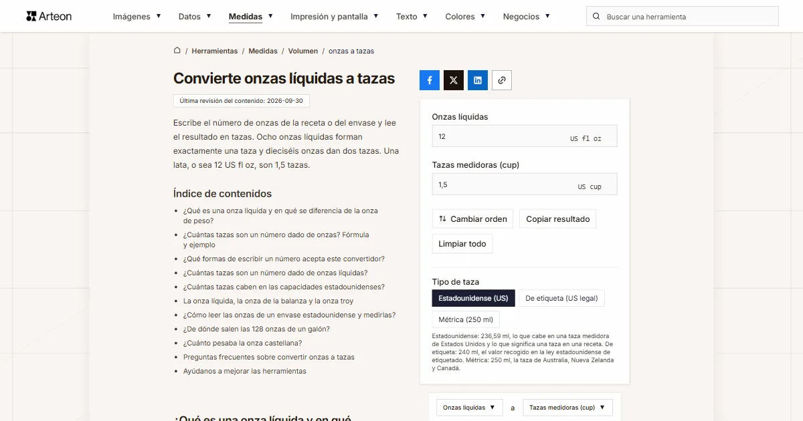This screenshot has height=421, width=803.
Task: Click the Onzas líquidas input field
Action: pyautogui.click(x=525, y=136)
